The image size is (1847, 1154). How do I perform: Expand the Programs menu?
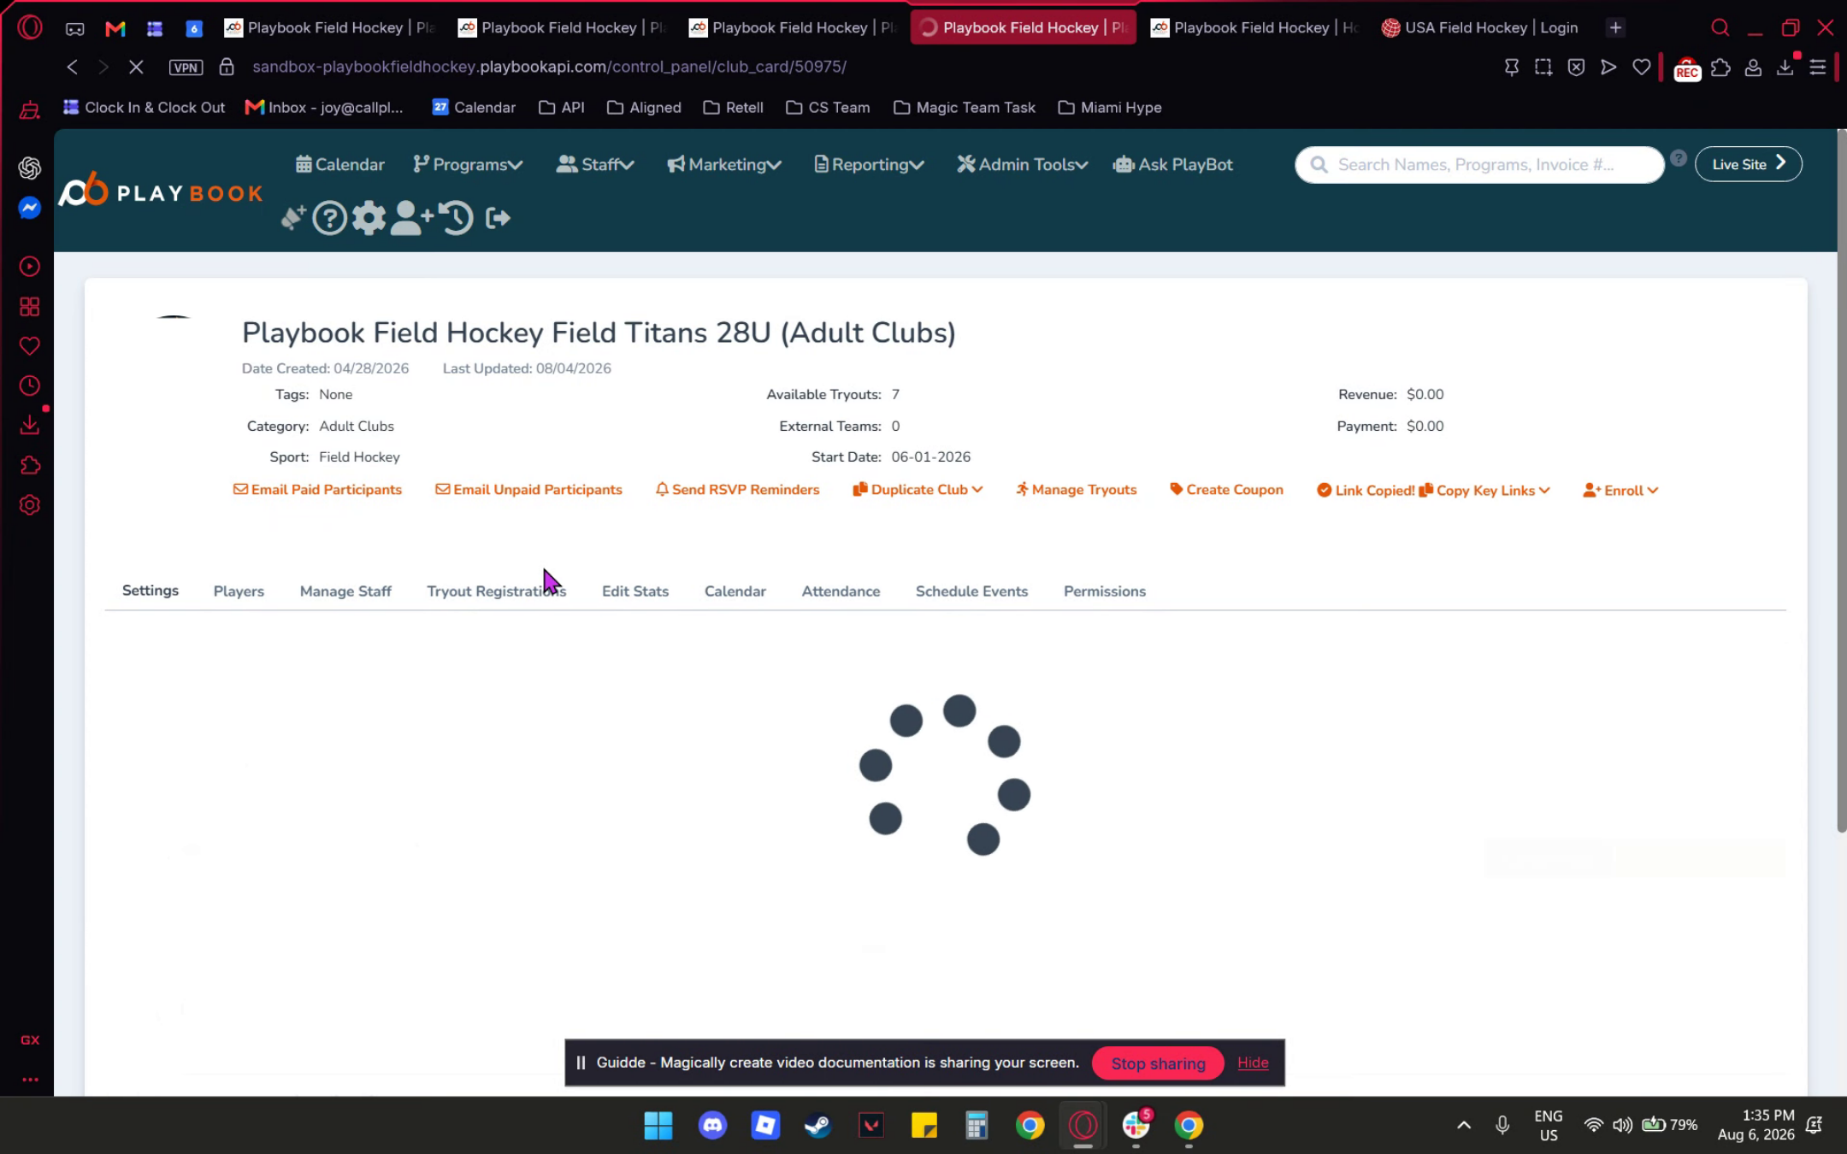(x=468, y=164)
